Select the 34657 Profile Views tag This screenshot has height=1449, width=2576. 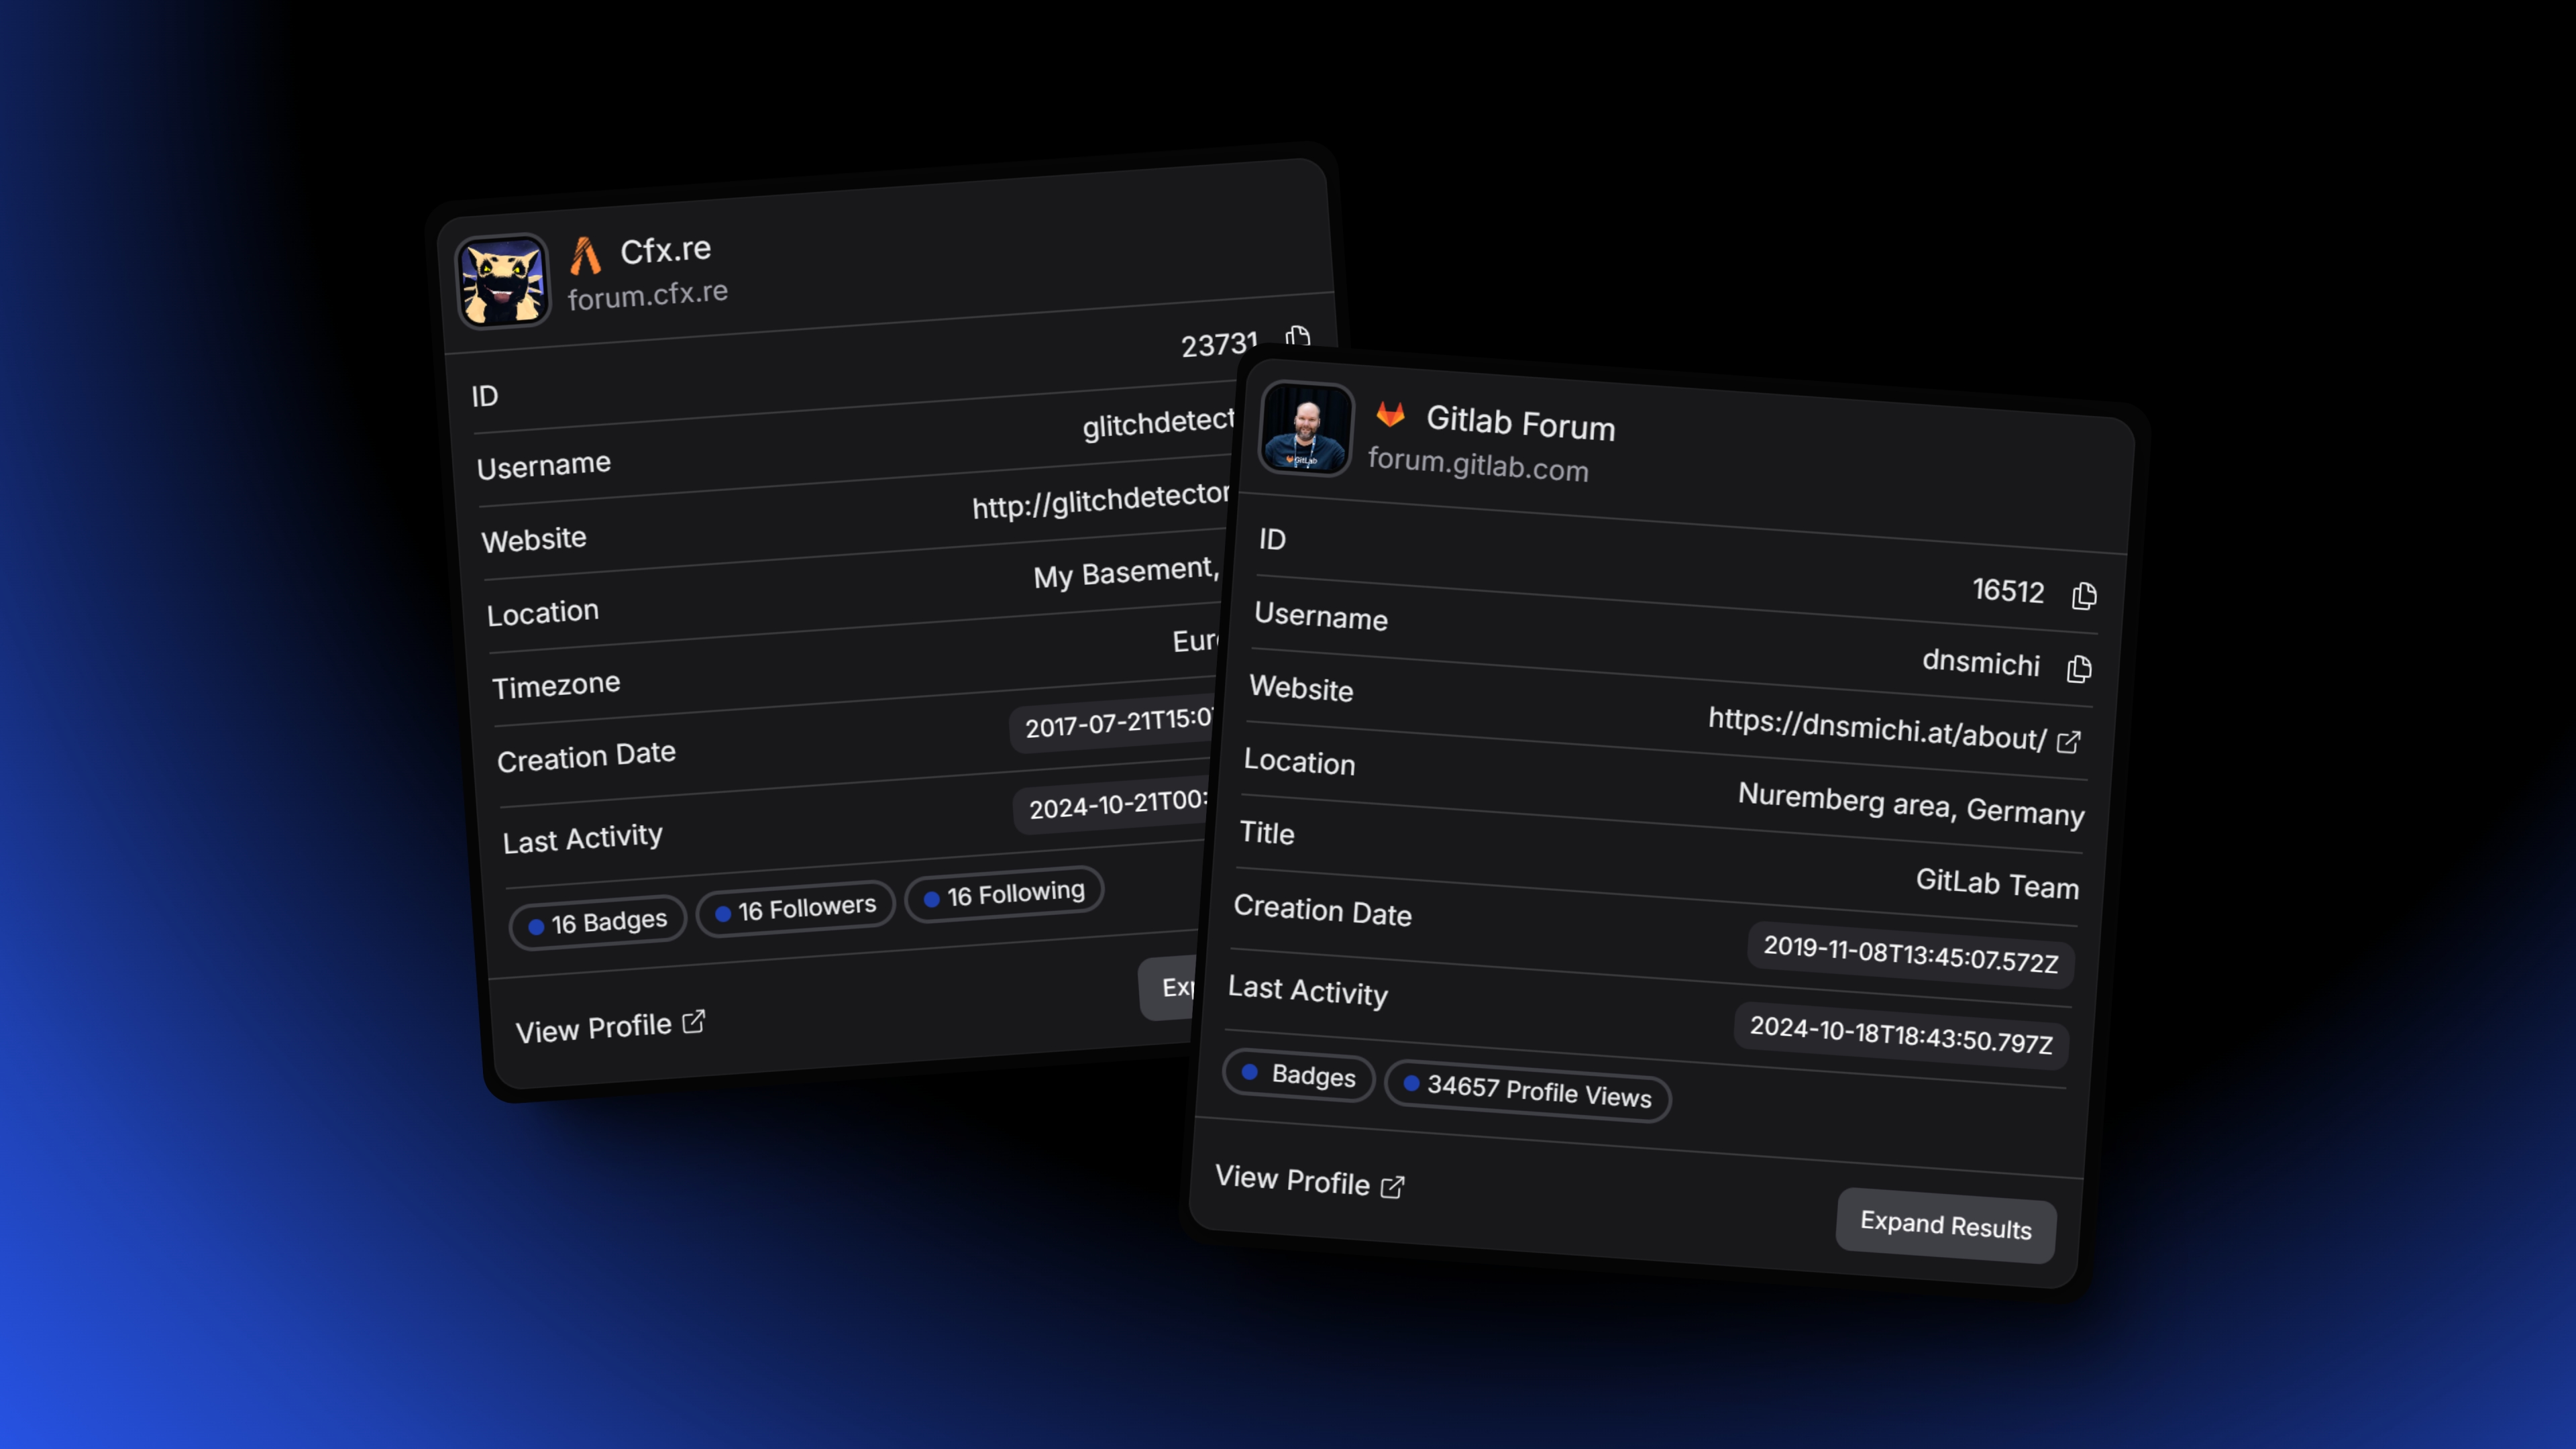[1527, 1091]
